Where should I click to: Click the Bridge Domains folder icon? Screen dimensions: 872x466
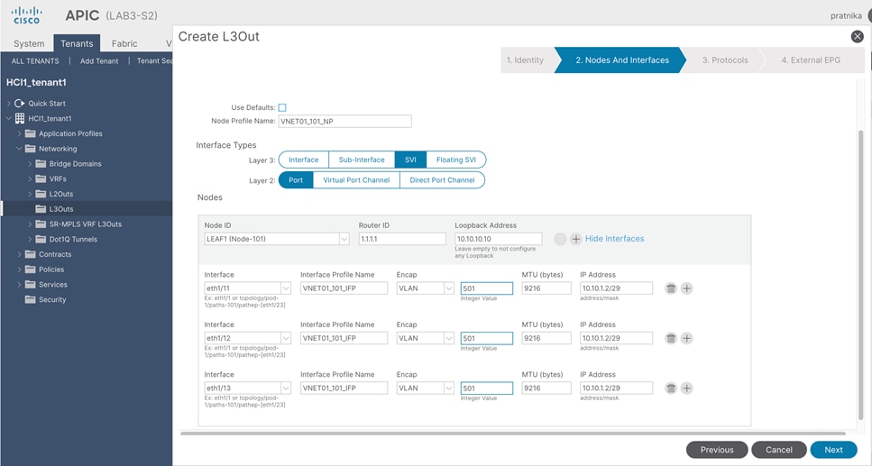41,163
